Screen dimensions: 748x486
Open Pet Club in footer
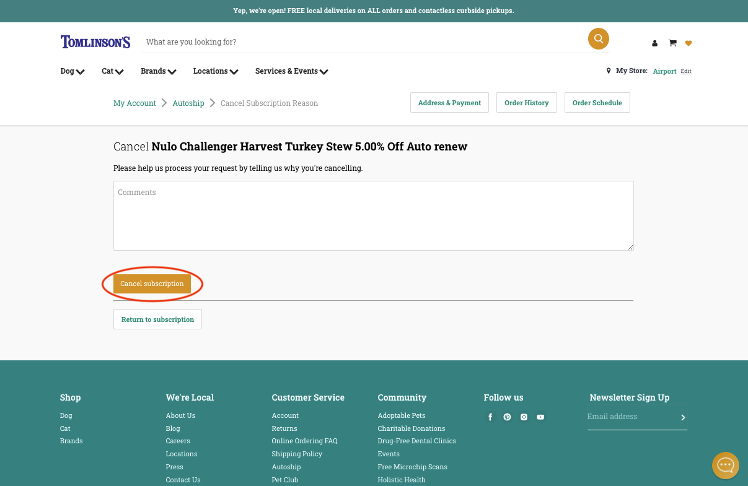tap(285, 480)
